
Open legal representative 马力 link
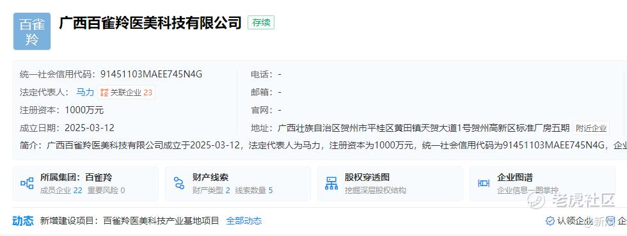[84, 92]
